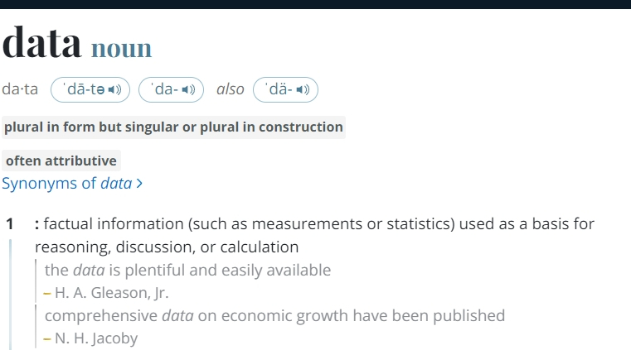Viewport: 631px width, 350px height.
Task: Select sense number 1 of the entry
Action: click(10, 224)
